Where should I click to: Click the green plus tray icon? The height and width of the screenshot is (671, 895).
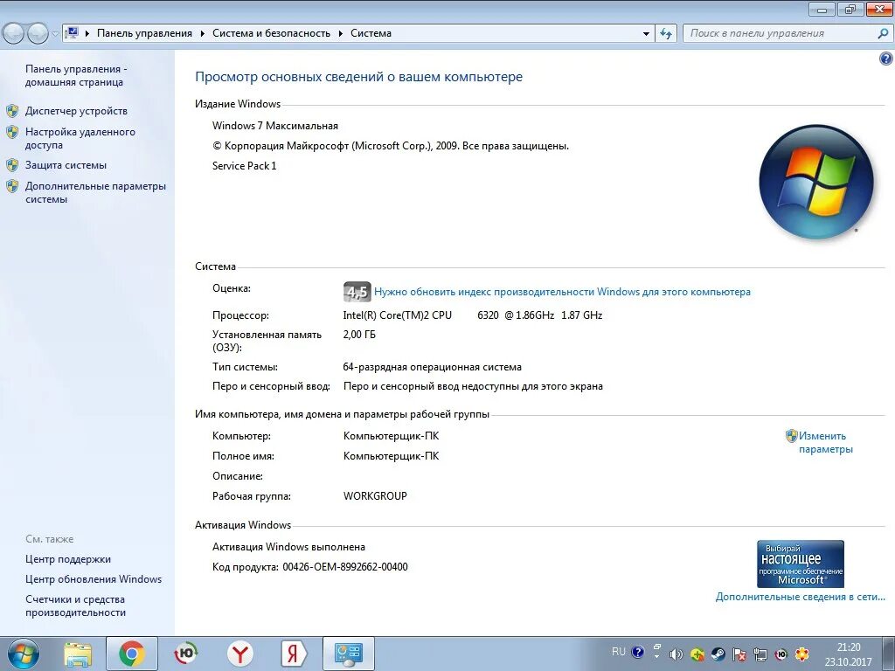click(697, 654)
